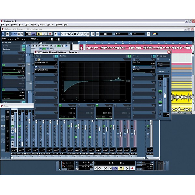The height and width of the screenshot is (195, 195).
Task: Open the snap mode Grid dropdown
Action: coord(106,34)
